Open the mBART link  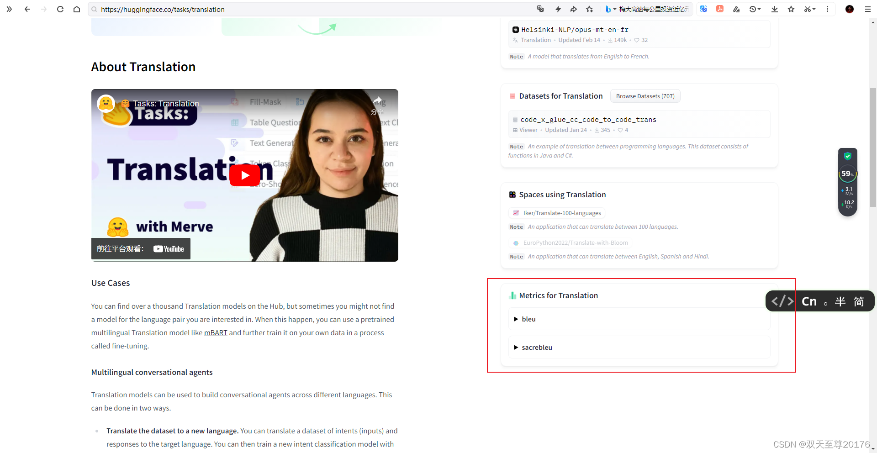(x=216, y=332)
